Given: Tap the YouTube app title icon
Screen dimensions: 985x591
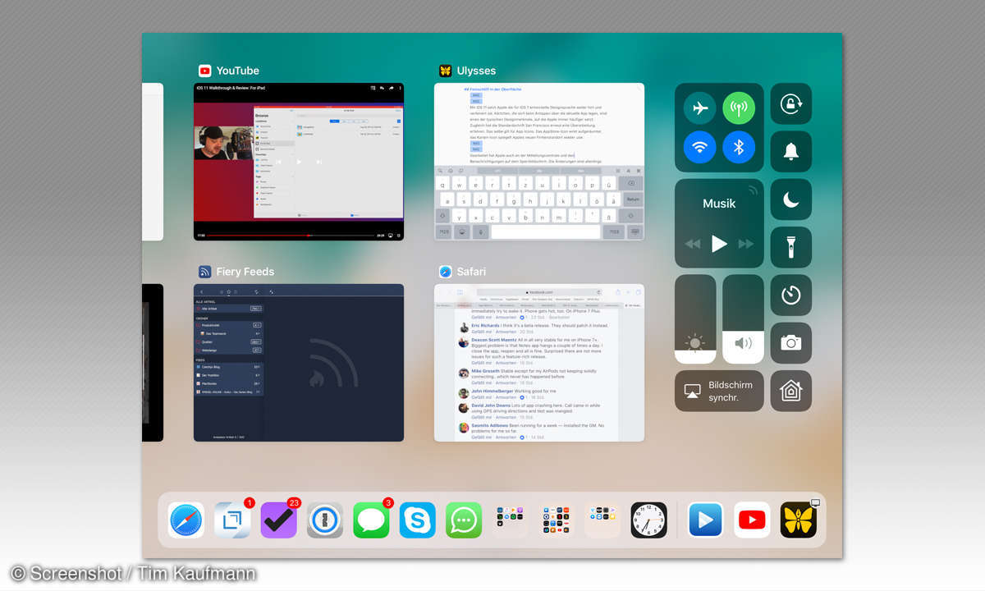Looking at the screenshot, I should [205, 71].
